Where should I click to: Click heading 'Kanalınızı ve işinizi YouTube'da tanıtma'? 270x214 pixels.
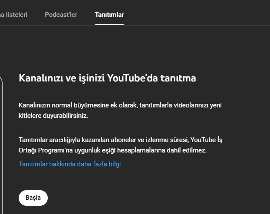click(x=107, y=78)
